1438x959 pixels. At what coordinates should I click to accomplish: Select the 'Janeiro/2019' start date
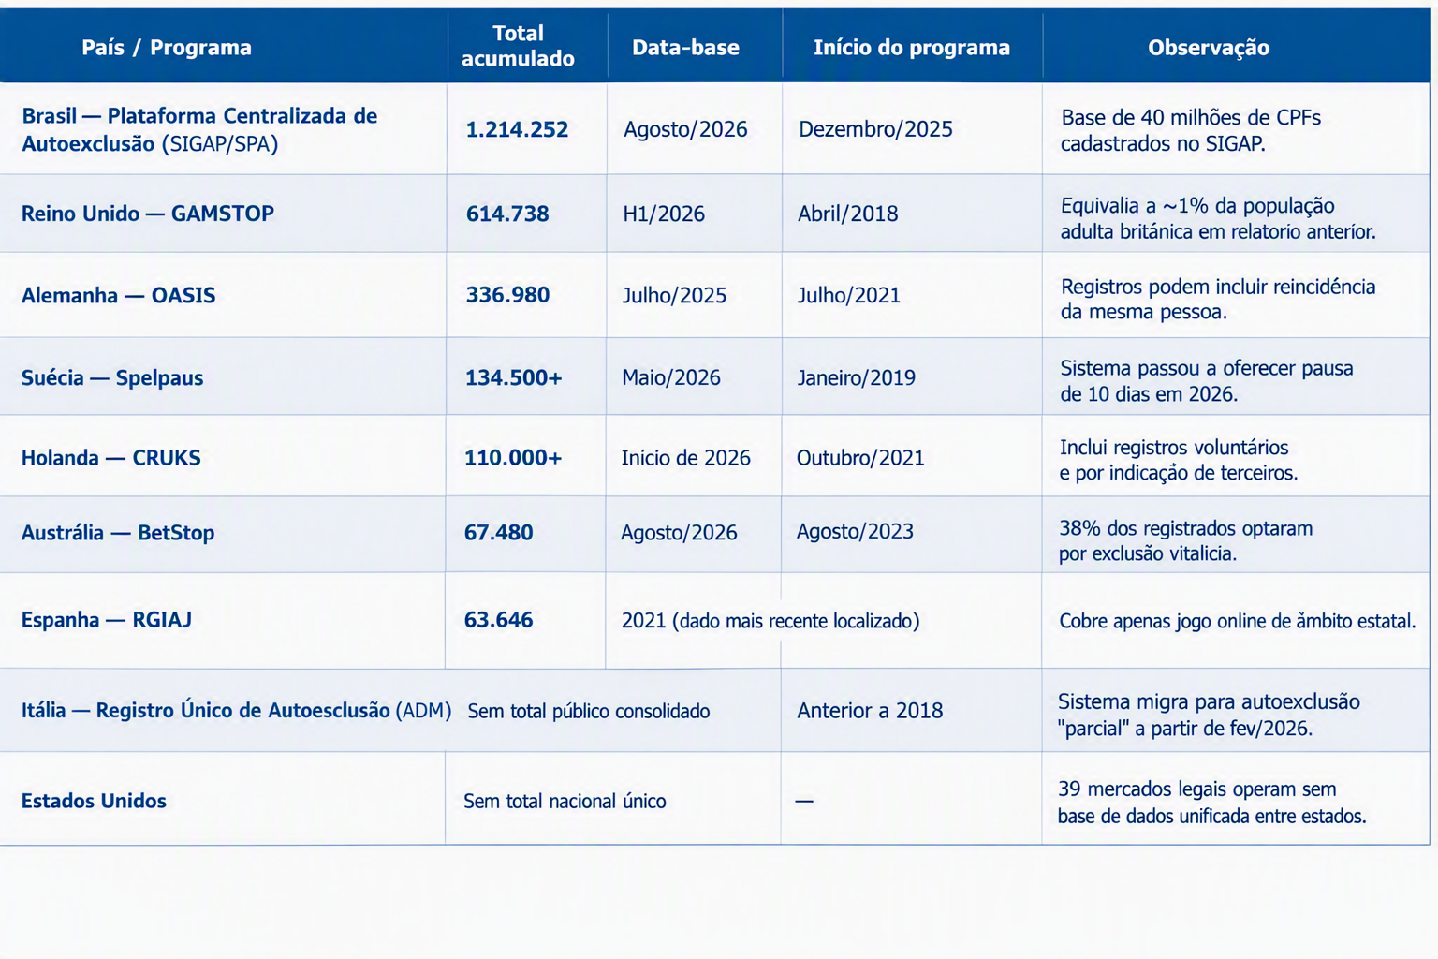click(x=856, y=377)
